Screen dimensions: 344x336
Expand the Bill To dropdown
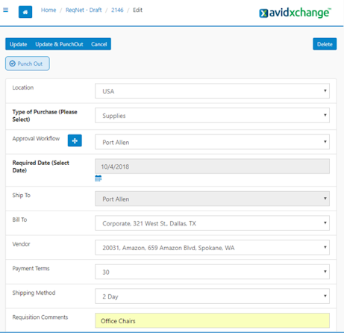pyautogui.click(x=212, y=223)
